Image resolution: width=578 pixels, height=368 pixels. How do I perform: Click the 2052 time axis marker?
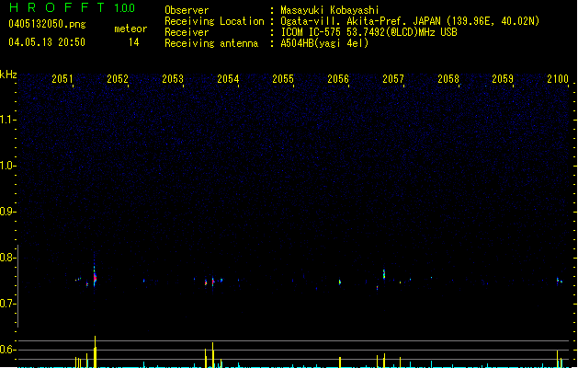tap(118, 79)
